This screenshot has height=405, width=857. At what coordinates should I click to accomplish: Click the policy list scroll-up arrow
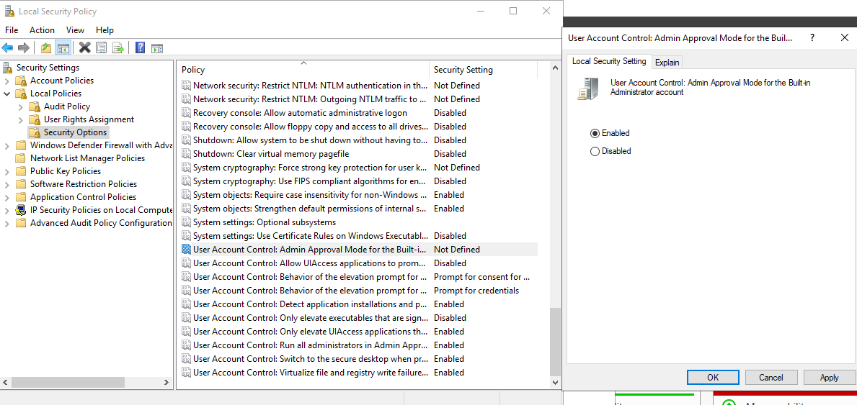[x=555, y=68]
